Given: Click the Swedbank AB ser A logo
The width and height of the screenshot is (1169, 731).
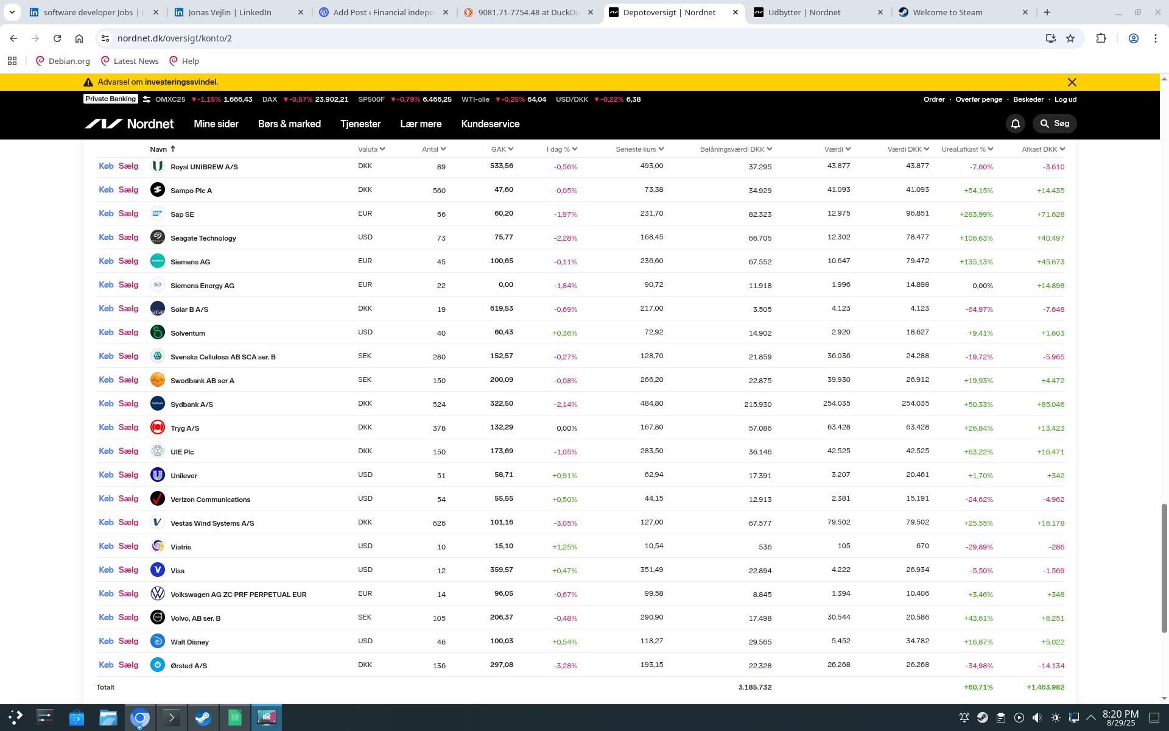Looking at the screenshot, I should pyautogui.click(x=158, y=380).
